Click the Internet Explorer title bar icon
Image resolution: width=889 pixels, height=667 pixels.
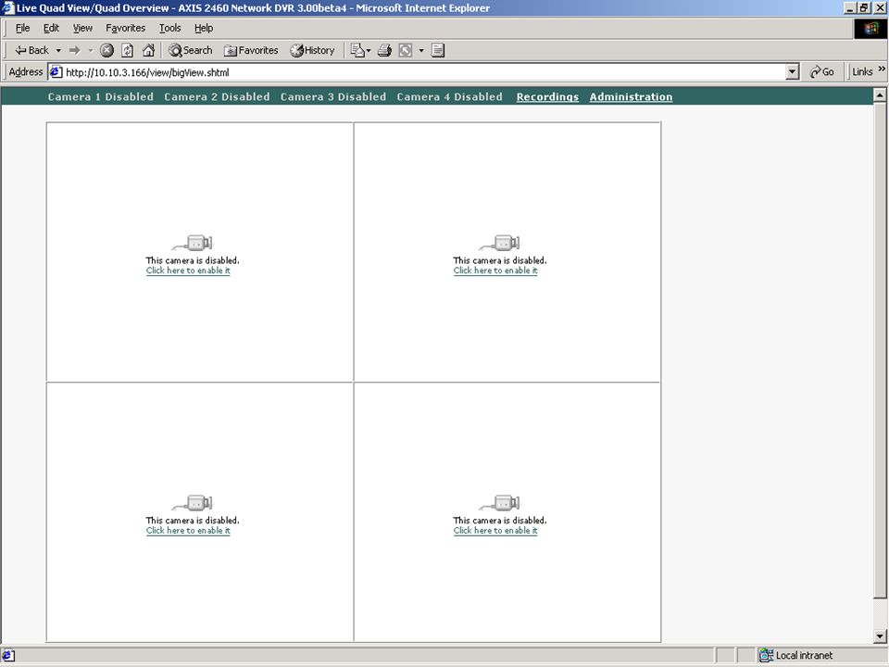coord(8,8)
